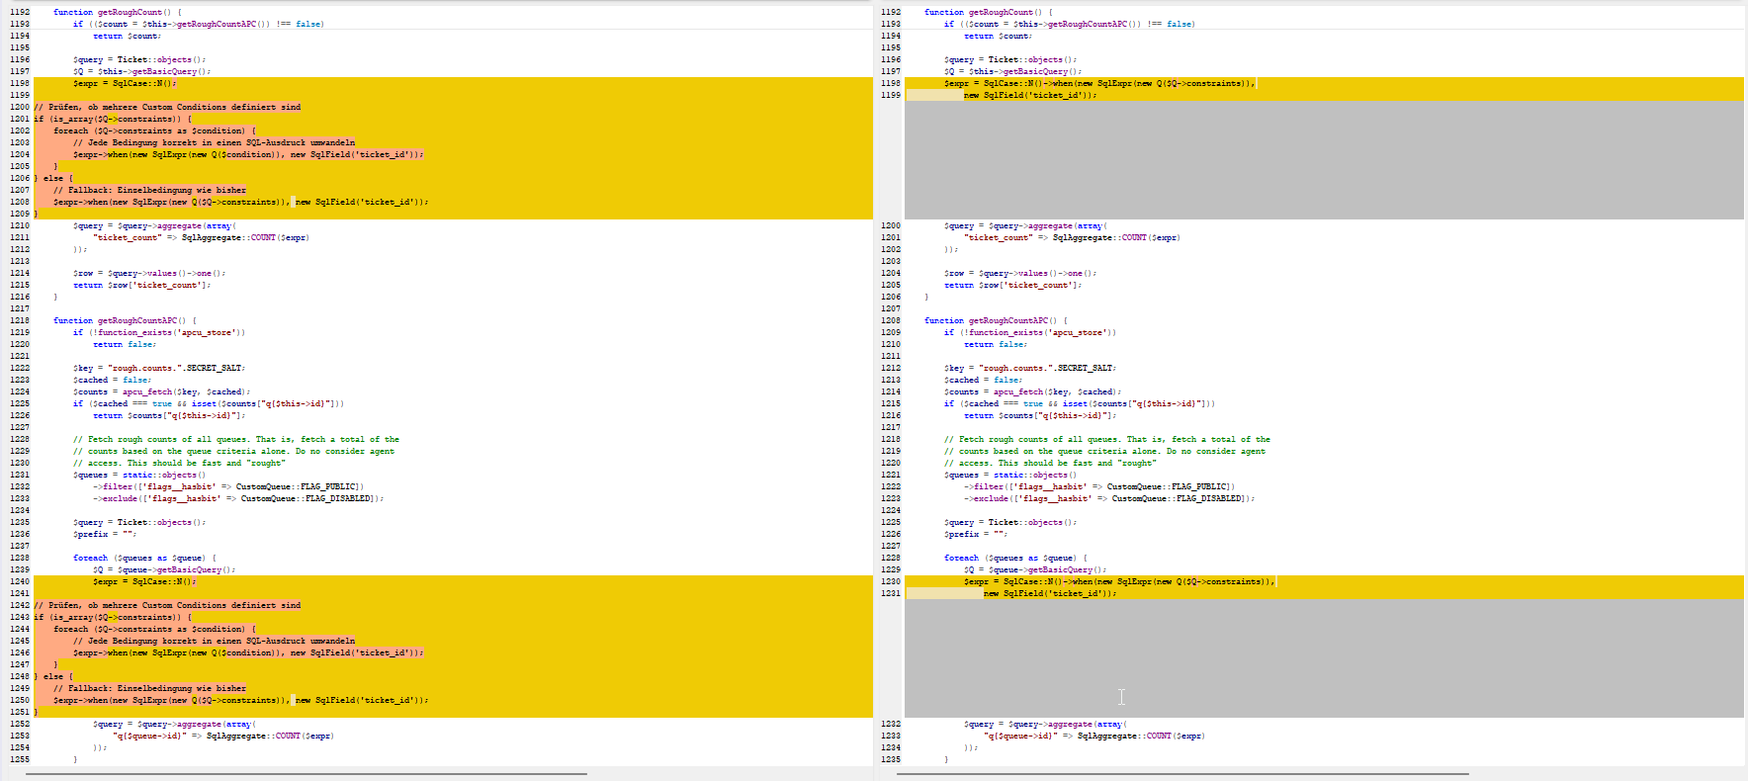The height and width of the screenshot is (781, 1748).
Task: Click left pane line 1232 '->filter' FLAG_PUBLIC
Action: pyautogui.click(x=228, y=486)
